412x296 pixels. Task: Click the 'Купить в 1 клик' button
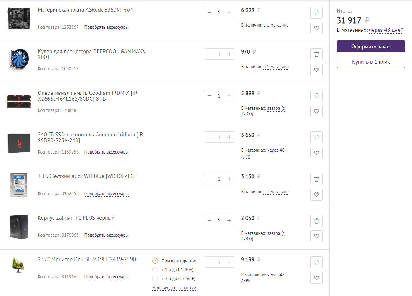[371, 62]
